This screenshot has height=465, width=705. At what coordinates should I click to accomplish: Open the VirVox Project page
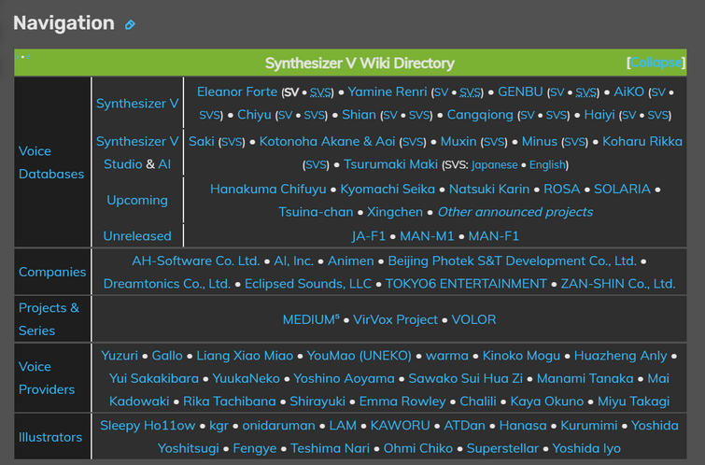tap(395, 319)
